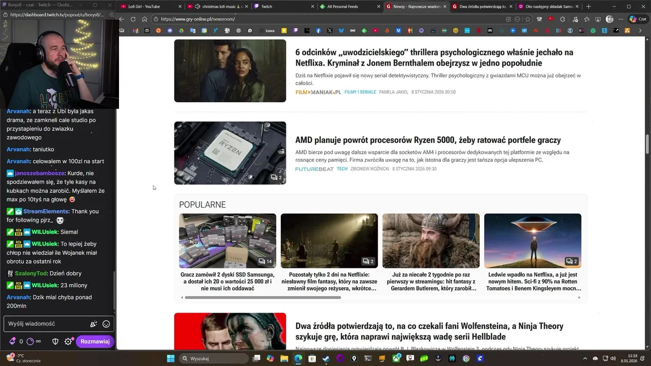
Task: Click the popular carousel horizontal scrollbar
Action: coord(263,297)
